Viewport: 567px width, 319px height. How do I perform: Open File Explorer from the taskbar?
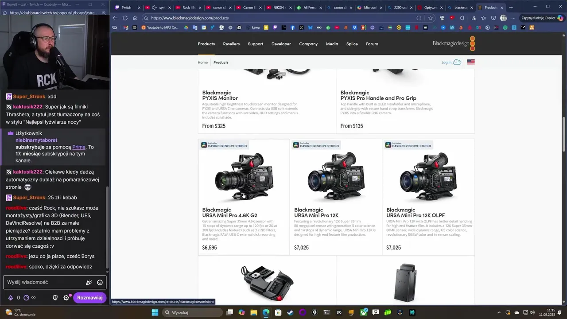253,312
